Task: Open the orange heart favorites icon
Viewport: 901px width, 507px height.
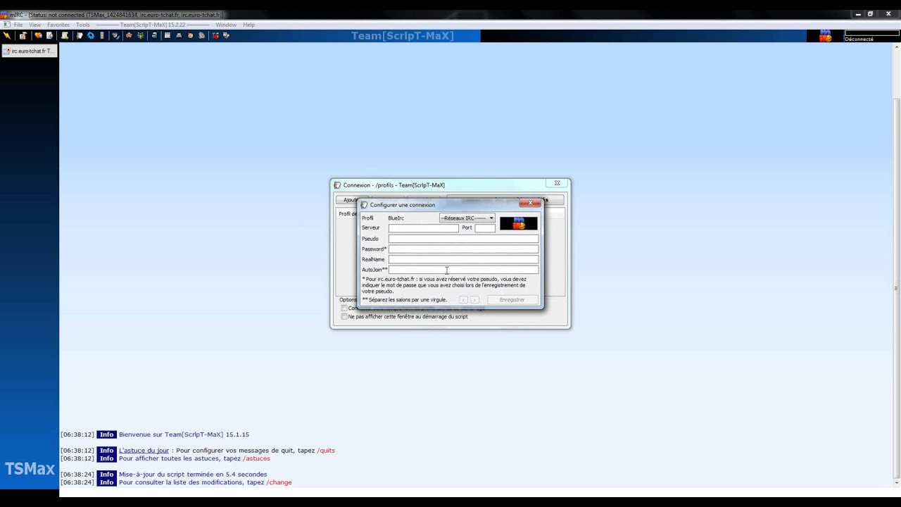Action: pos(38,35)
